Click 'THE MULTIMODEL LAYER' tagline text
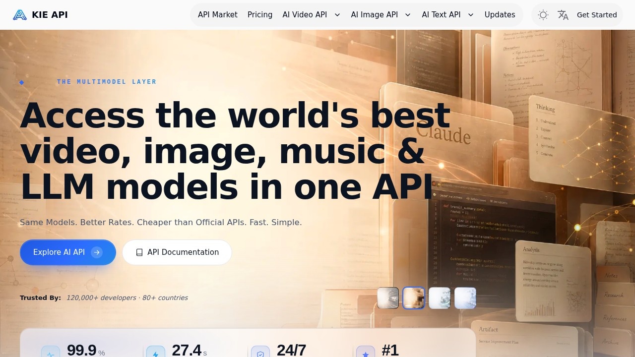Viewport: 635px width, 357px height. click(107, 82)
